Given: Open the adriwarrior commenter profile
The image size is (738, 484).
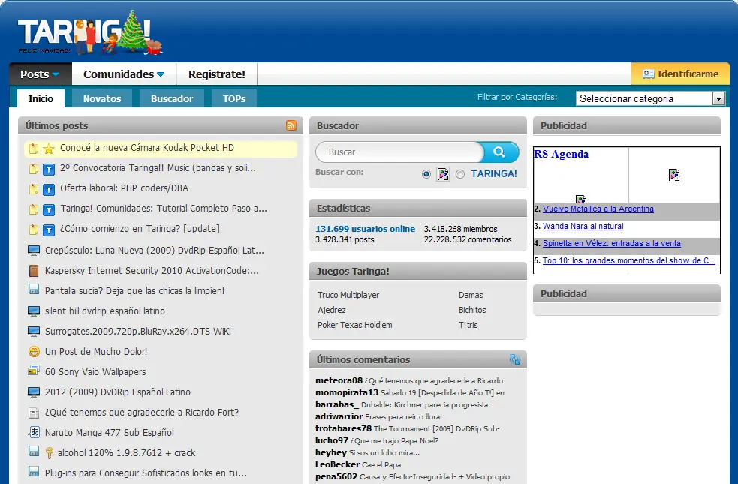Looking at the screenshot, I should pyautogui.click(x=339, y=416).
